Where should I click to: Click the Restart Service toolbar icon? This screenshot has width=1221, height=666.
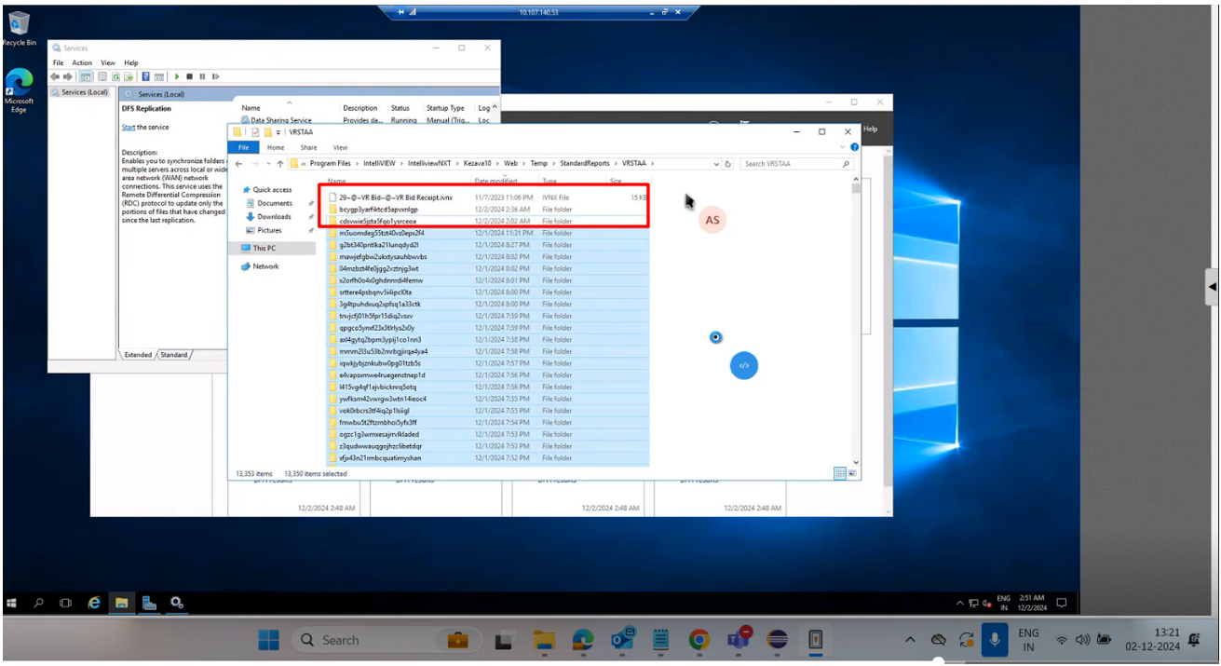point(216,76)
